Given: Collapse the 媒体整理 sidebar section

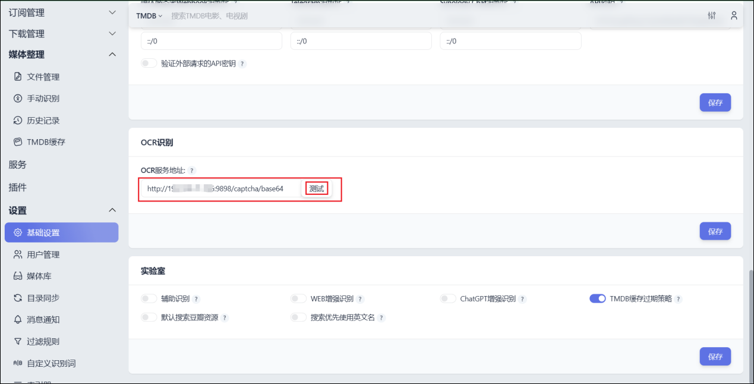Looking at the screenshot, I should coord(112,55).
